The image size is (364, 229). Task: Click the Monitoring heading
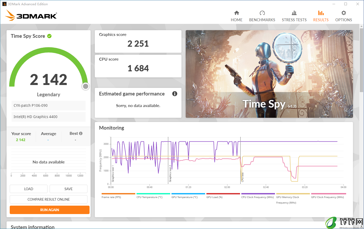point(112,128)
